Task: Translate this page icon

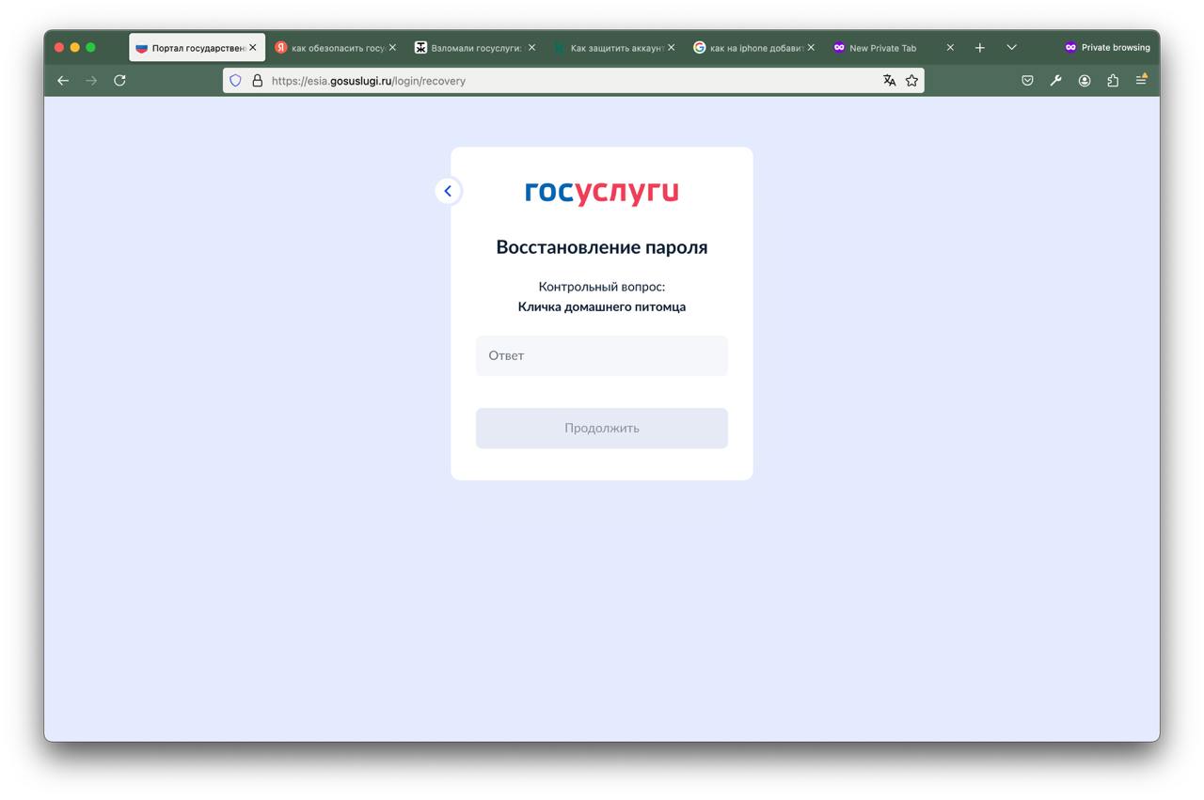Action: [x=889, y=81]
